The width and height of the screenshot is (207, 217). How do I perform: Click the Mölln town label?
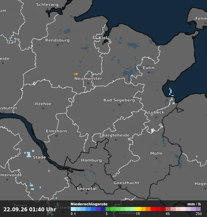(x=156, y=154)
